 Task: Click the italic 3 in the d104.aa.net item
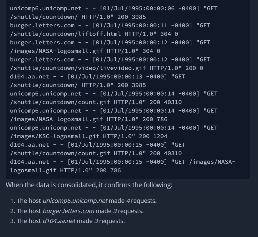point(96,221)
